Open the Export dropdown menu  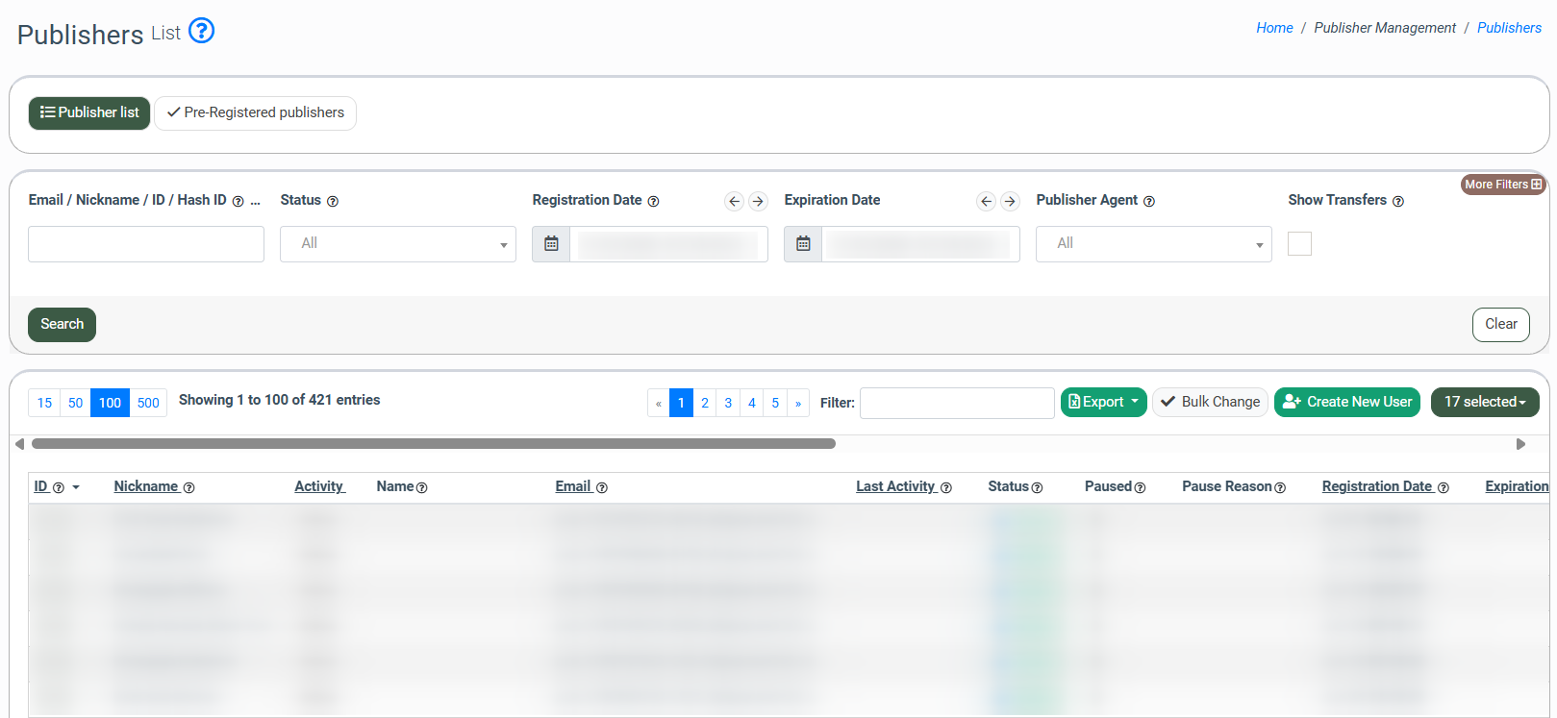[x=1103, y=402]
